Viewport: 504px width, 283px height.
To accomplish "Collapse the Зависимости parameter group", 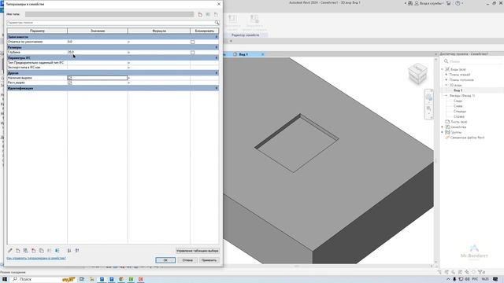I will (217, 37).
